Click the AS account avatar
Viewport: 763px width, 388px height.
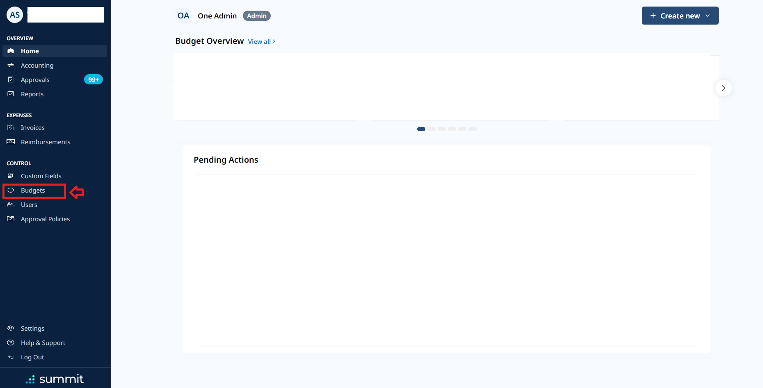(x=15, y=15)
